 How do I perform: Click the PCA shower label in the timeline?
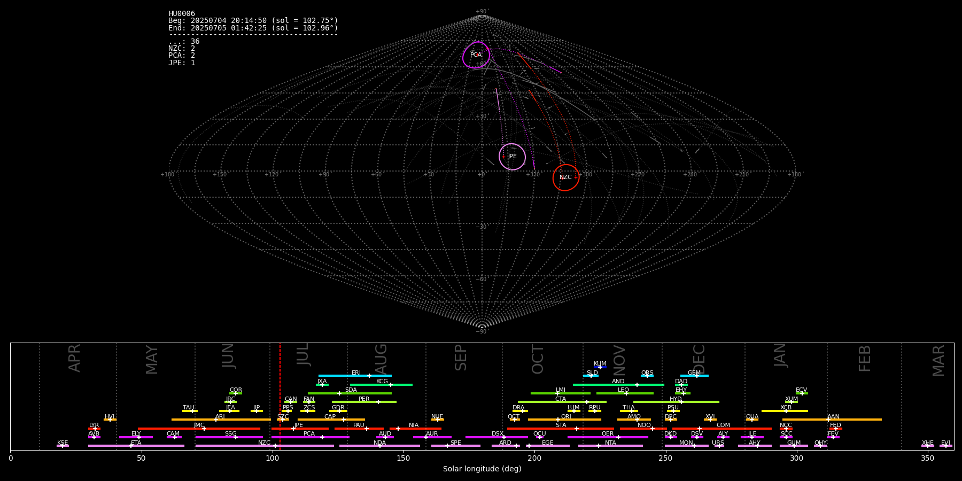tap(309, 434)
